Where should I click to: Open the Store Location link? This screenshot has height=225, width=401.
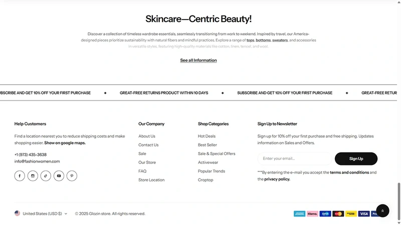[x=151, y=180]
